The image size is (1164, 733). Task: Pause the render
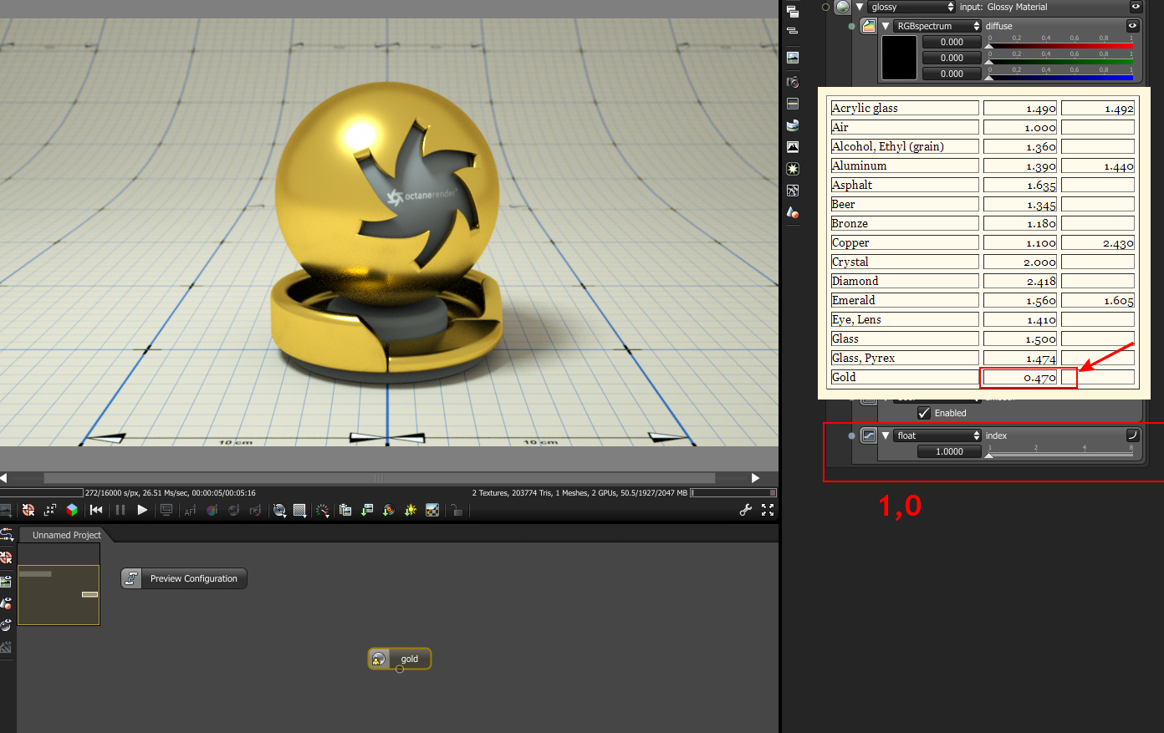[120, 510]
